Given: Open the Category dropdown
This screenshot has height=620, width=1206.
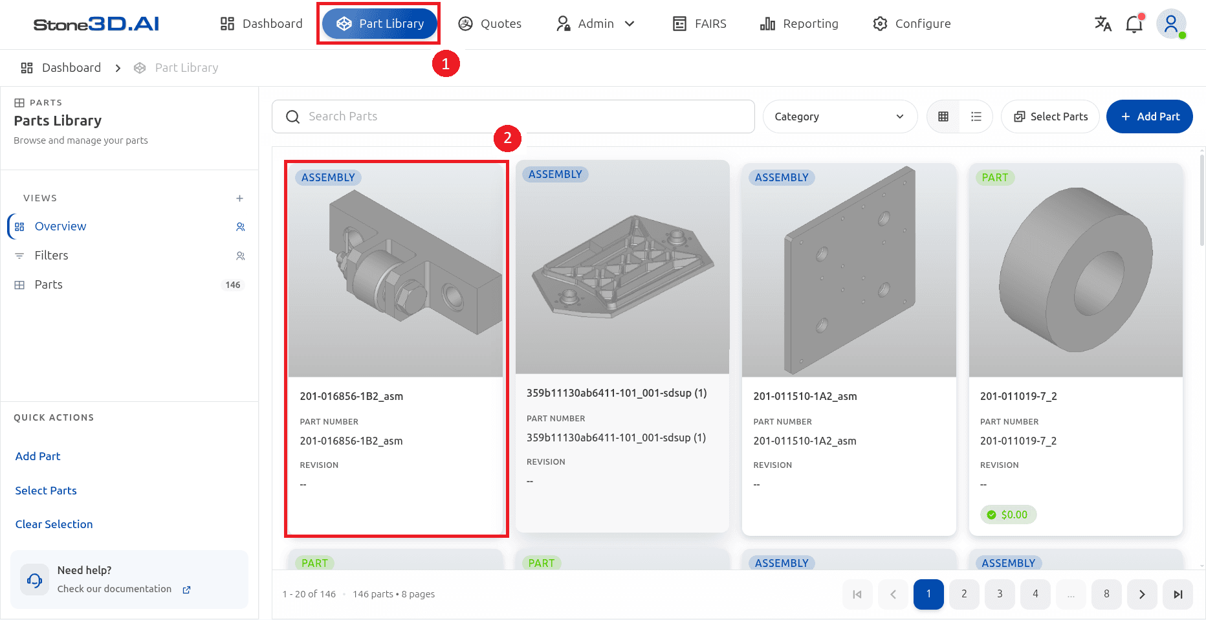Looking at the screenshot, I should pyautogui.click(x=840, y=116).
